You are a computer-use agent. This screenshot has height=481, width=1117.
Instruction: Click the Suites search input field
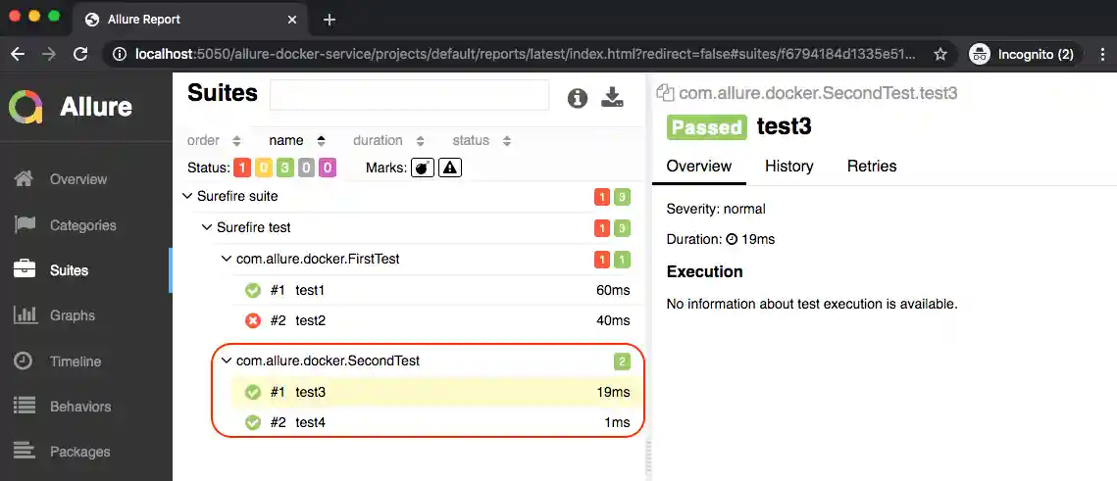click(409, 95)
